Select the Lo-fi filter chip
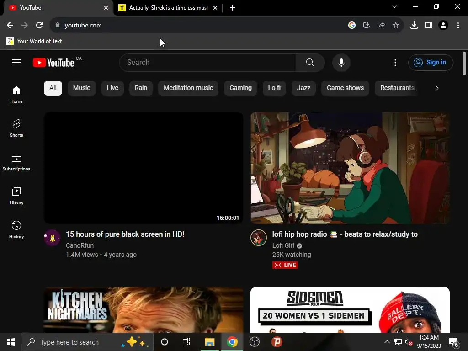The image size is (468, 351). pos(274,88)
